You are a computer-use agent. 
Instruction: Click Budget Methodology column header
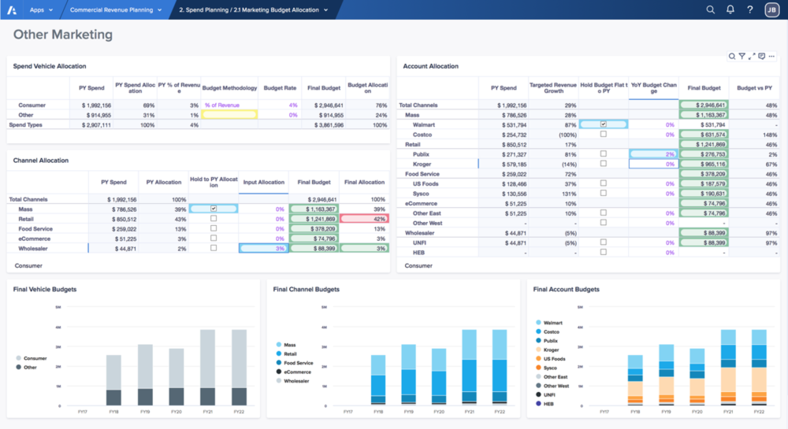click(x=229, y=88)
